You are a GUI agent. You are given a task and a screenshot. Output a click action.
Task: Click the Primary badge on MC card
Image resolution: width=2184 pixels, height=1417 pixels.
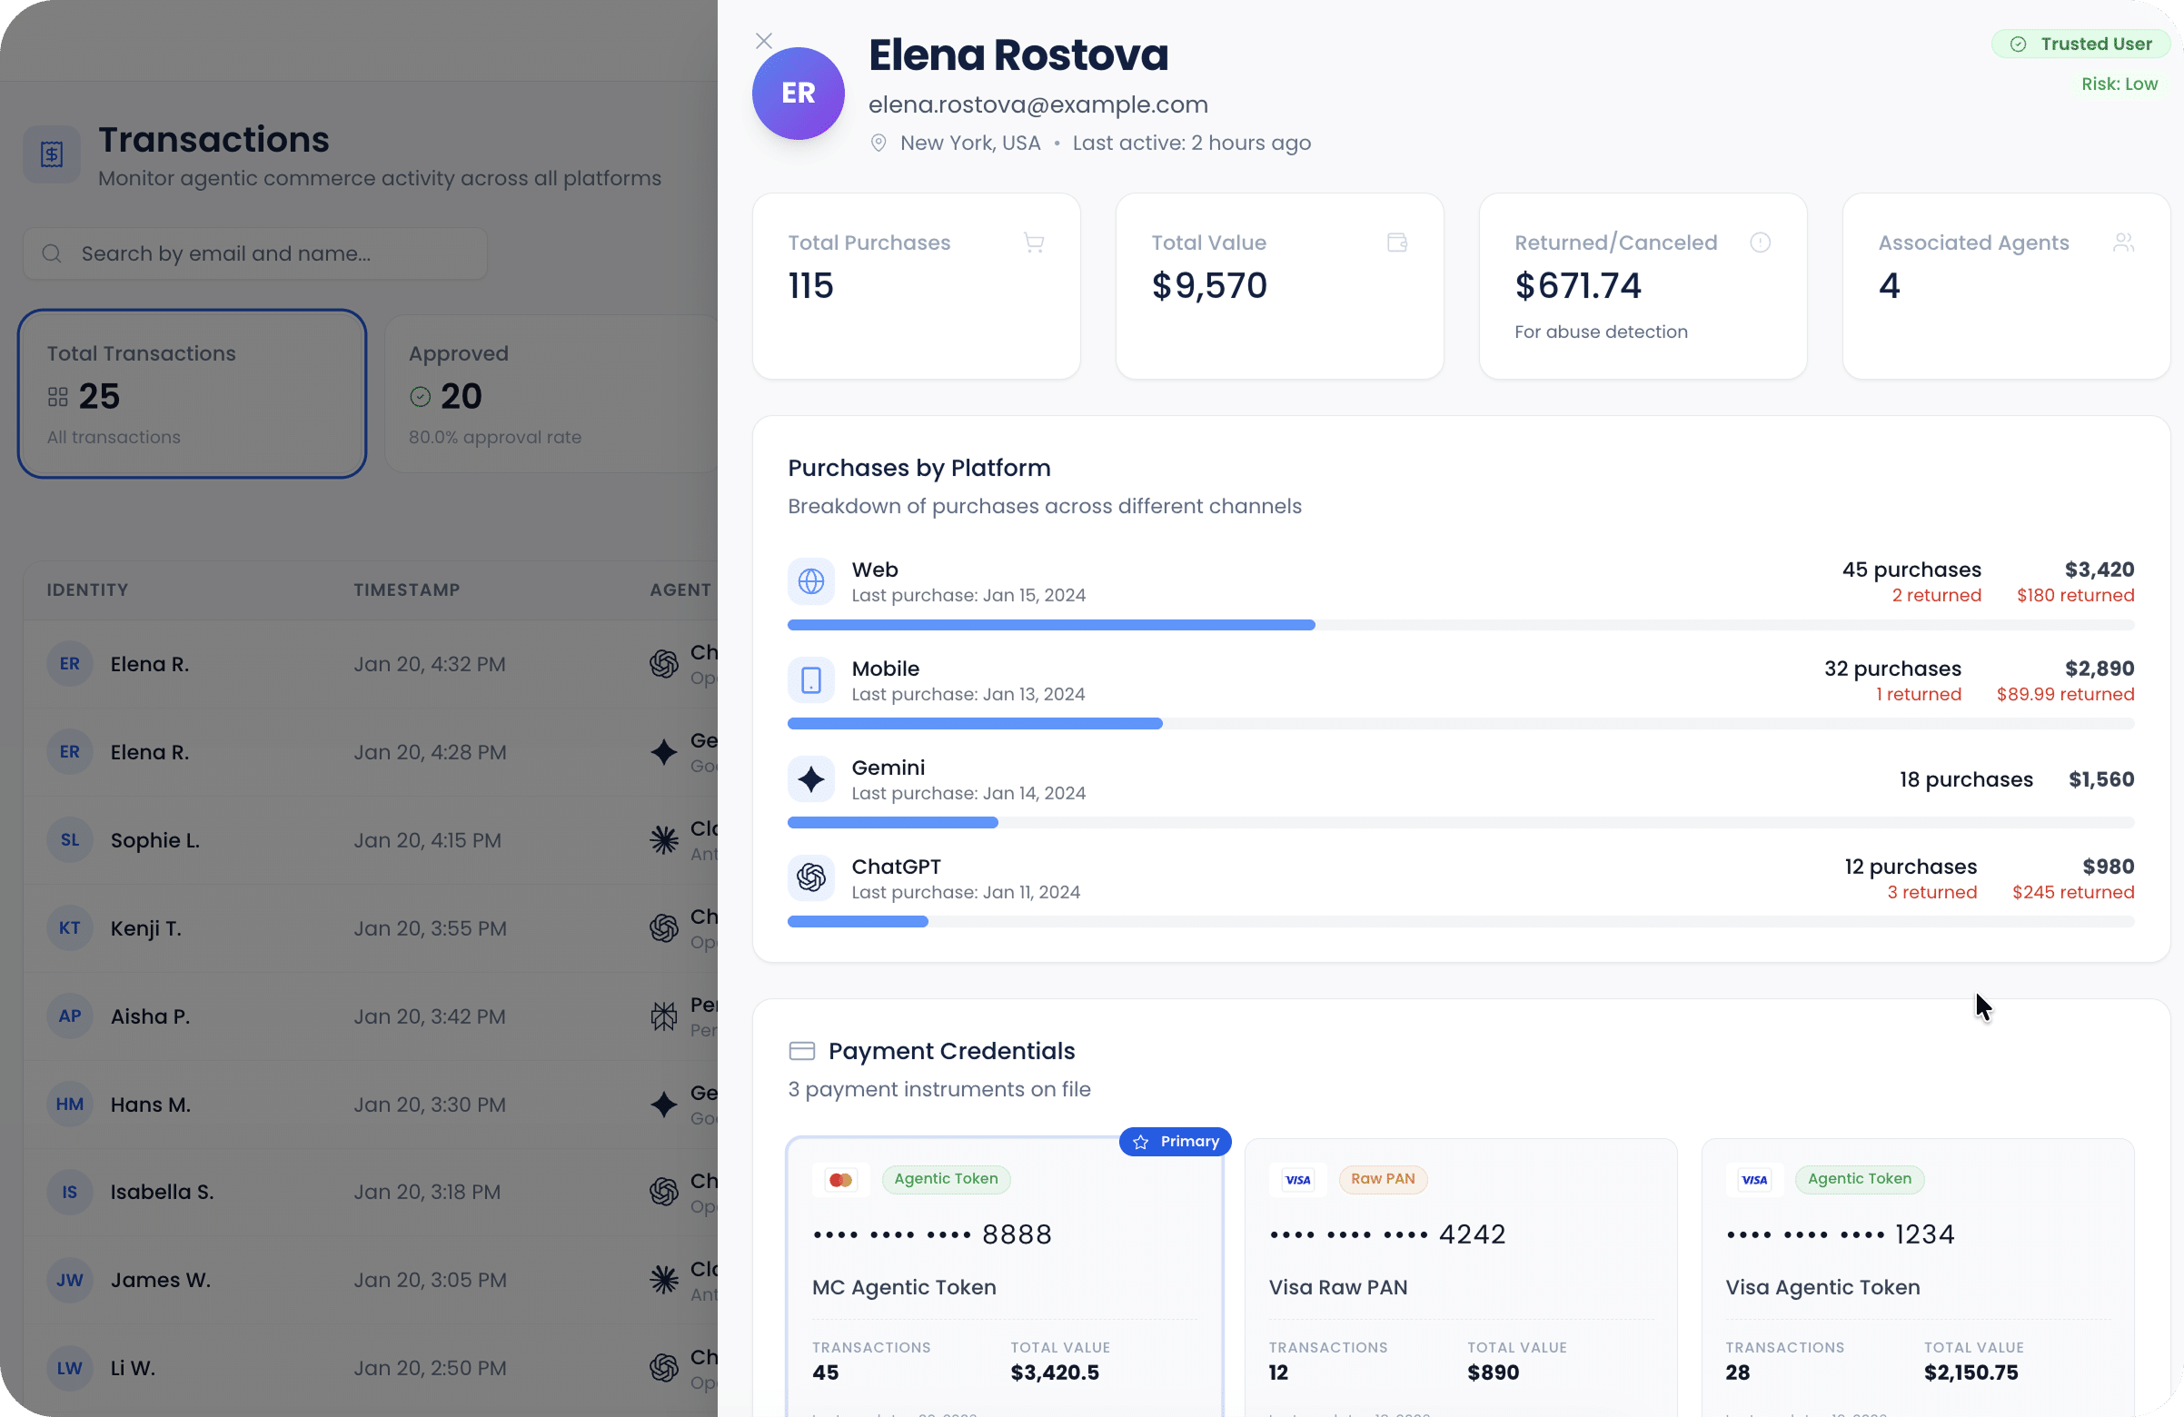pos(1176,1141)
